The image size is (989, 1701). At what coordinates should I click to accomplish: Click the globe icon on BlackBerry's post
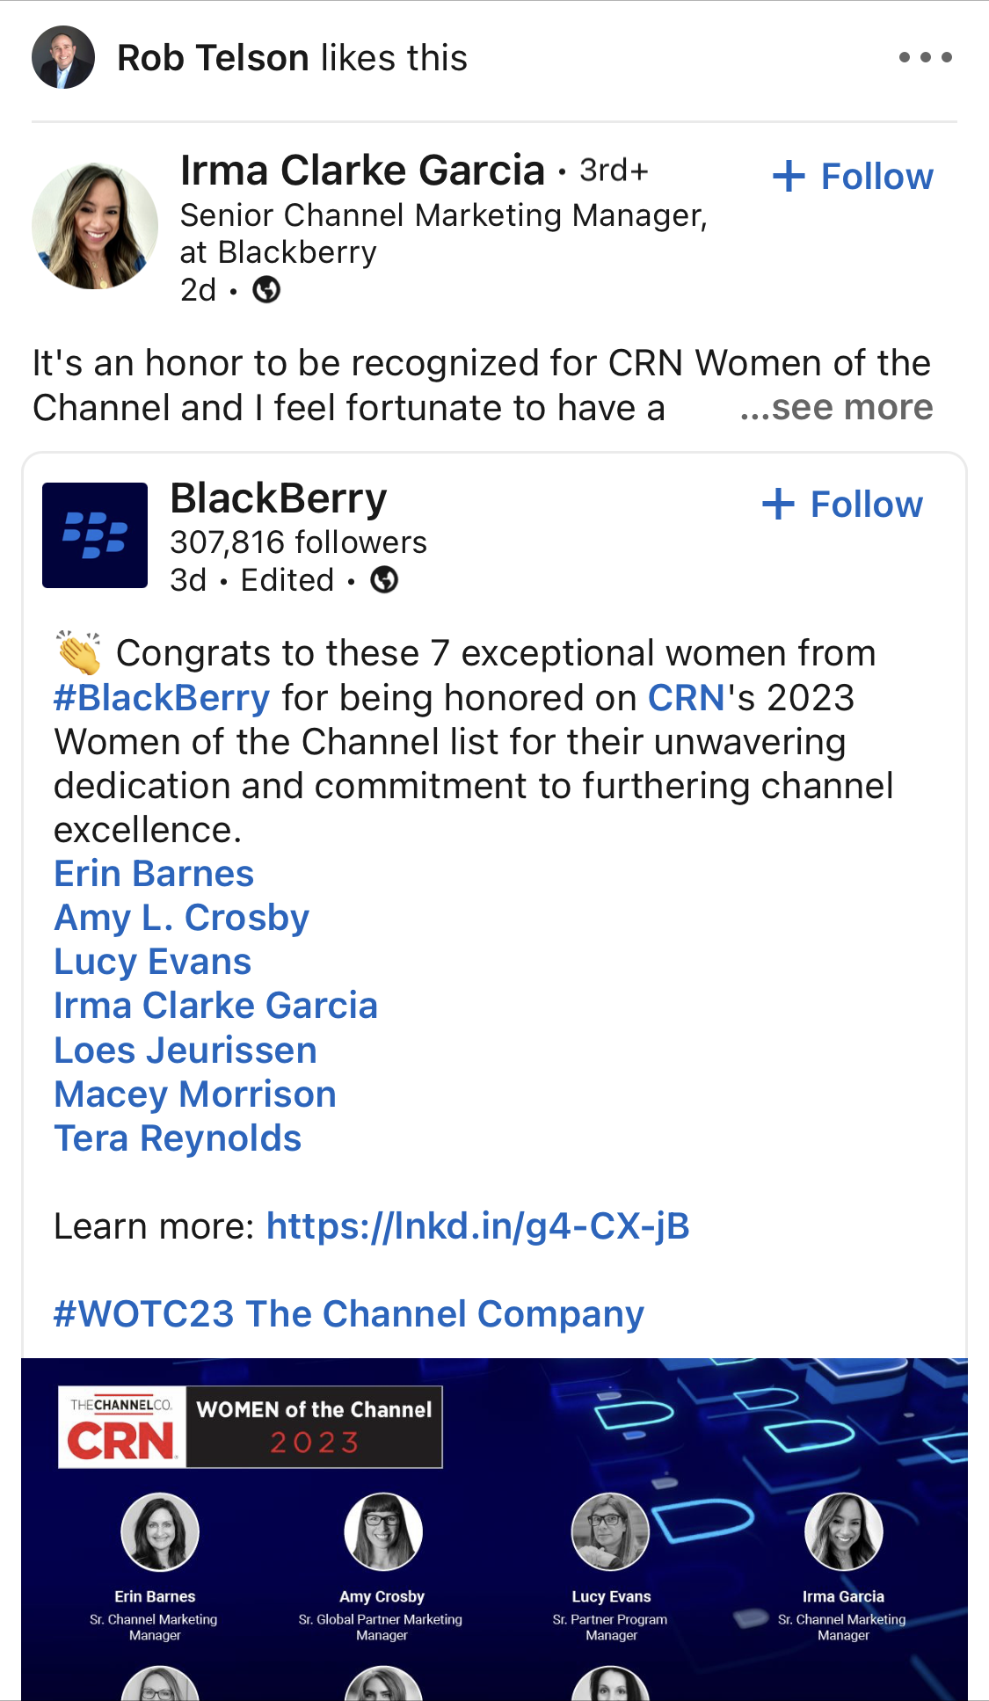click(384, 580)
